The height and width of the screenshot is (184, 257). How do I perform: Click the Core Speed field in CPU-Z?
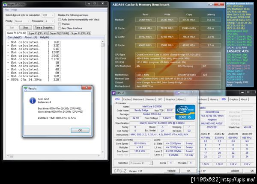(x=140, y=143)
